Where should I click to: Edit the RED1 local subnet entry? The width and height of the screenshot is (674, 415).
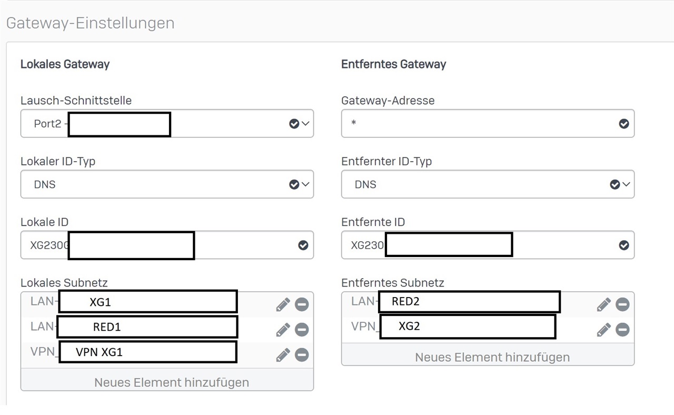283,330
